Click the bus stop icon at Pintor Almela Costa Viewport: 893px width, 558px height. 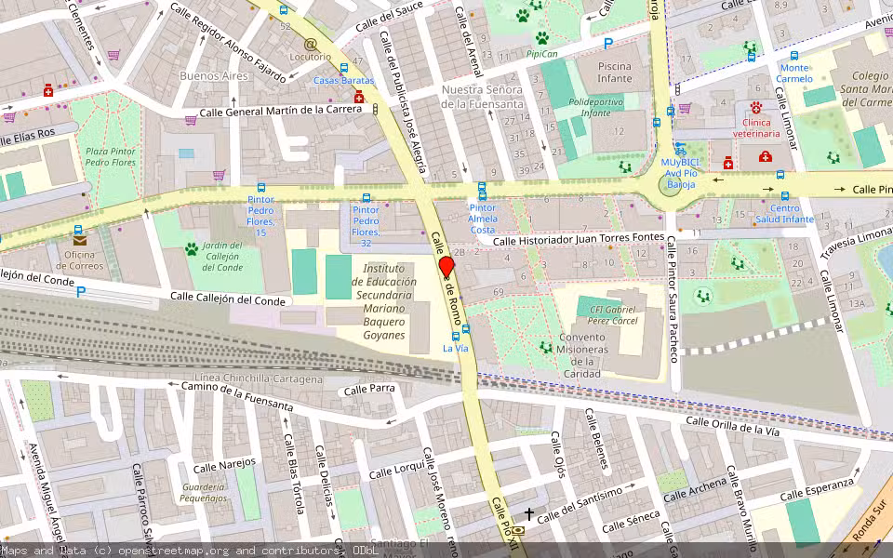(x=482, y=192)
